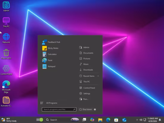Open Music in the start menu
The height and width of the screenshot is (123, 164).
point(84,64)
